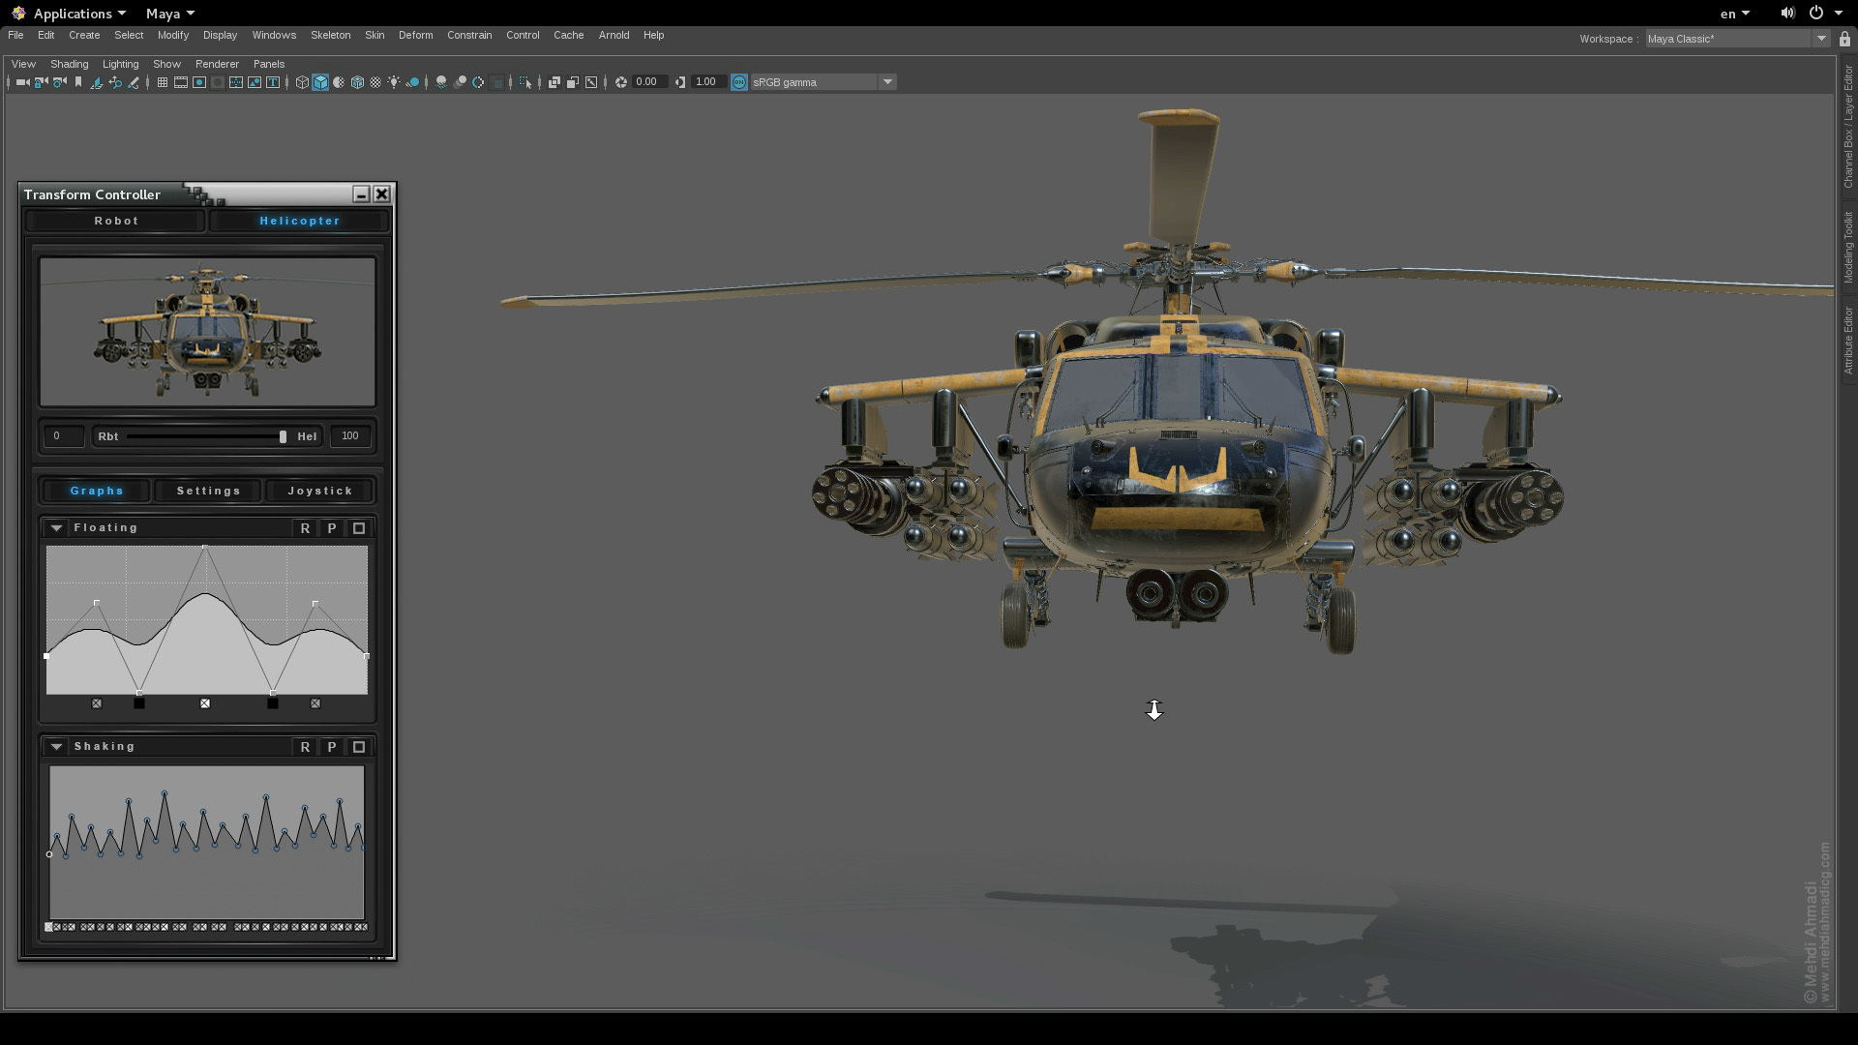
Task: Toggle the square box button on Shaking header
Action: click(359, 747)
